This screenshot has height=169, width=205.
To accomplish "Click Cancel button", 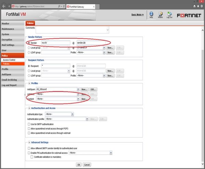I will (x=87, y=165).
